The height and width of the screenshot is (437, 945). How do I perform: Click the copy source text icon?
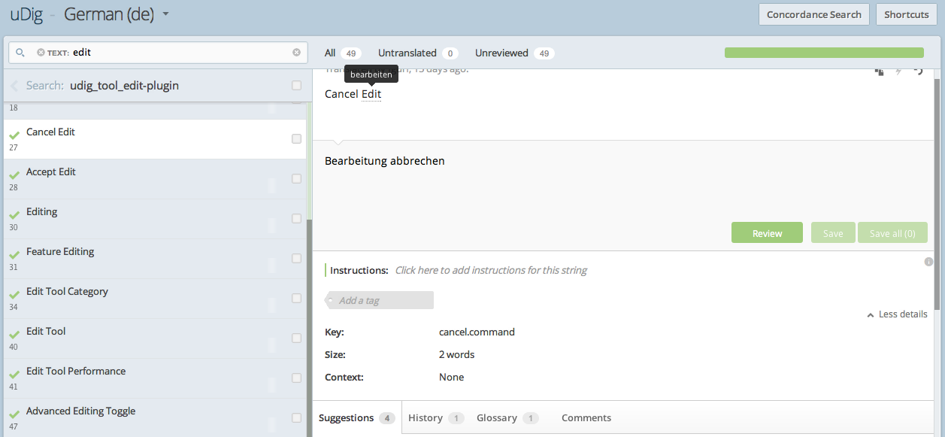coord(879,71)
